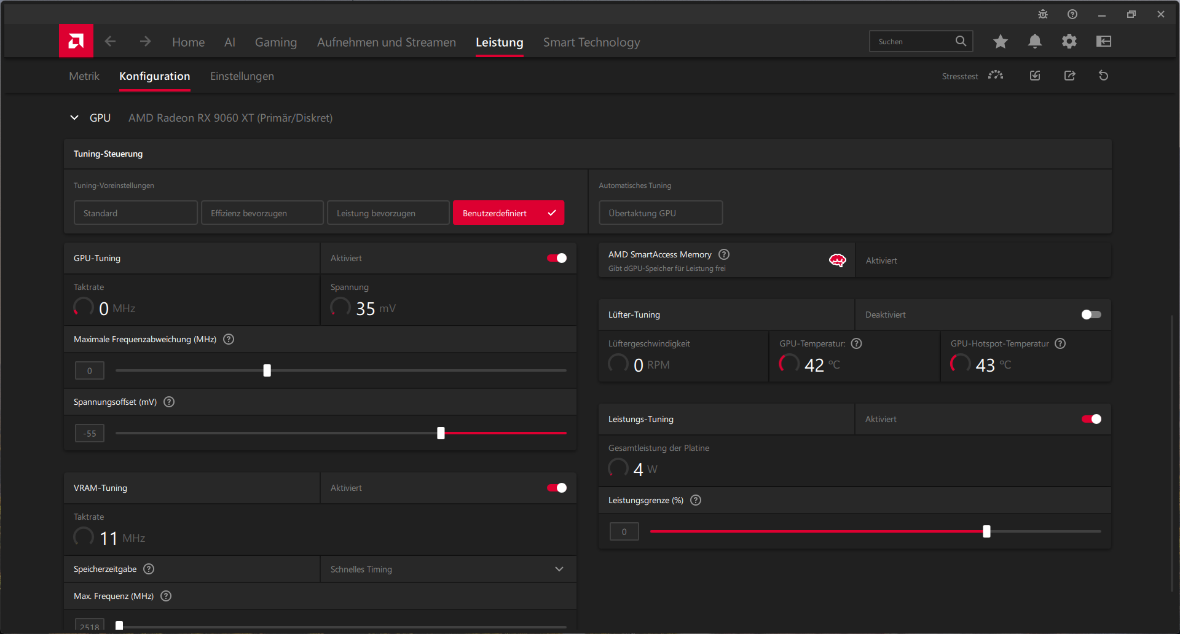Click the reset settings icon
Viewport: 1180px width, 634px height.
(x=1104, y=76)
